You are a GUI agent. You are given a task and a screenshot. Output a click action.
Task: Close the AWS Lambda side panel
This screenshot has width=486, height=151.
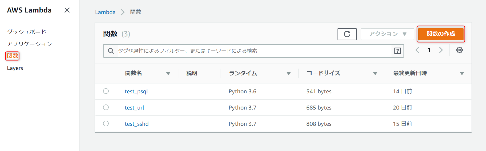67,10
